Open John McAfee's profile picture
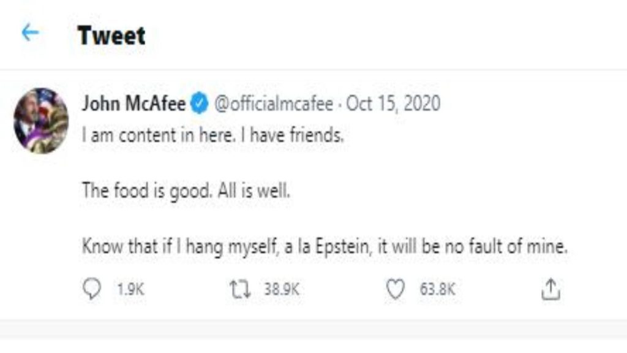This screenshot has height=353, width=627. pyautogui.click(x=42, y=120)
